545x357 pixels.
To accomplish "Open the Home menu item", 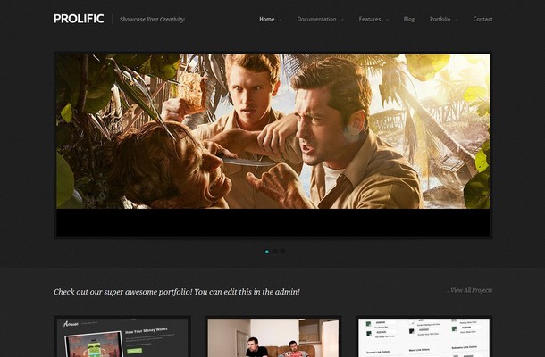I will [x=266, y=19].
